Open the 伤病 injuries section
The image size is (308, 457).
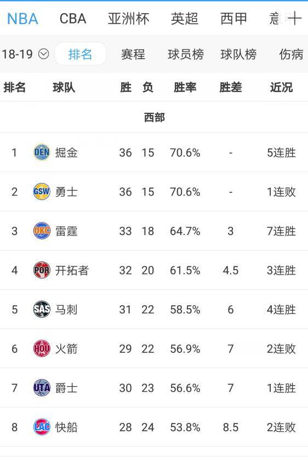291,54
